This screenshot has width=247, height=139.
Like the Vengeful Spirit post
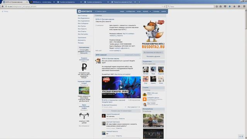point(134,107)
